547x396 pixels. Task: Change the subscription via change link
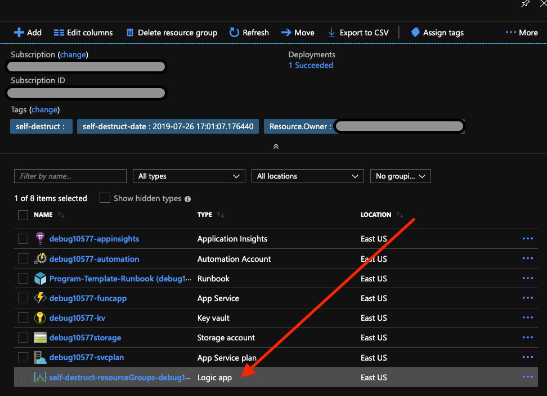click(73, 54)
